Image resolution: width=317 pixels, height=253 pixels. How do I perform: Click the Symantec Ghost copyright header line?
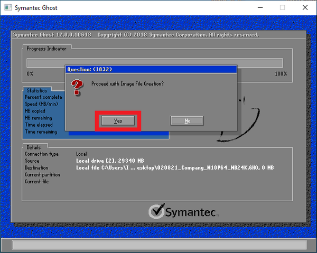(x=136, y=35)
